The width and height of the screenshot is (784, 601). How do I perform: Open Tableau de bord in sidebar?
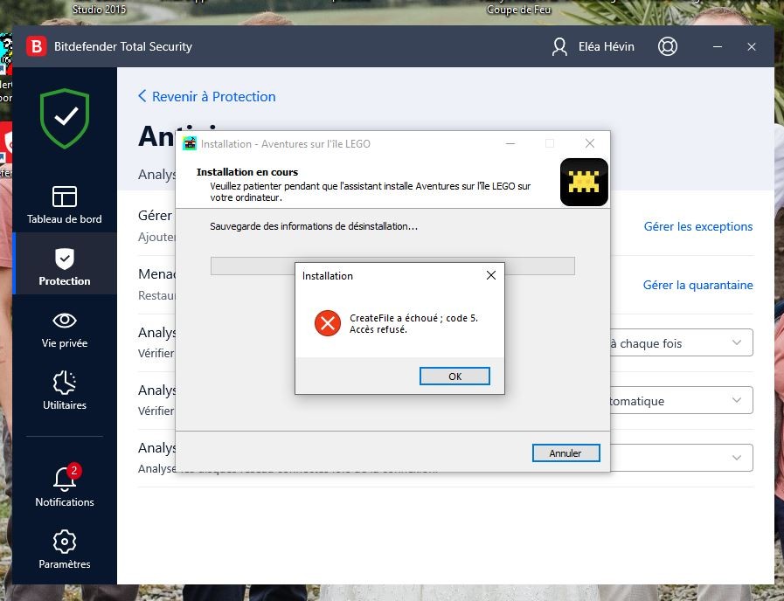pos(65,204)
